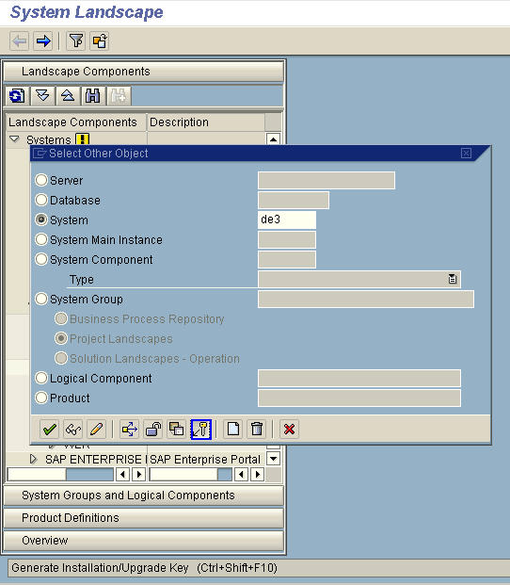Click the Refresh icon in Landscape Components
Image resolution: width=510 pixels, height=585 pixels.
tap(17, 96)
